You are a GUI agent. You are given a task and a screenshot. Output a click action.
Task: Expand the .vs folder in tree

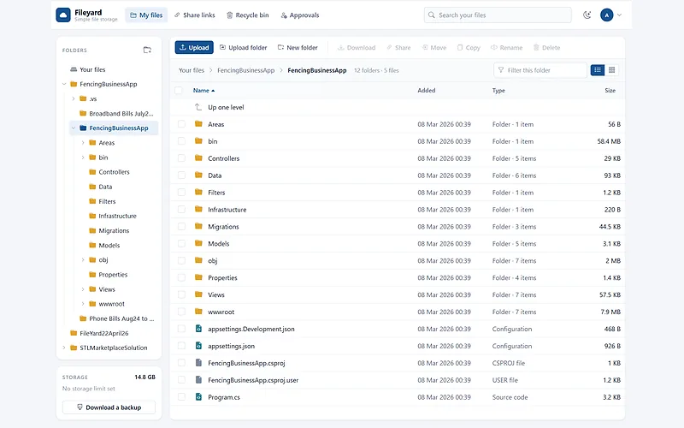74,98
